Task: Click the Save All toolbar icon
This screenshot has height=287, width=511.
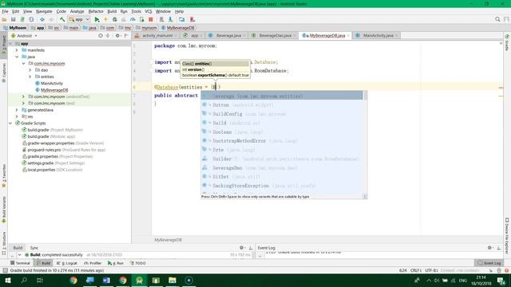Action: (14, 19)
